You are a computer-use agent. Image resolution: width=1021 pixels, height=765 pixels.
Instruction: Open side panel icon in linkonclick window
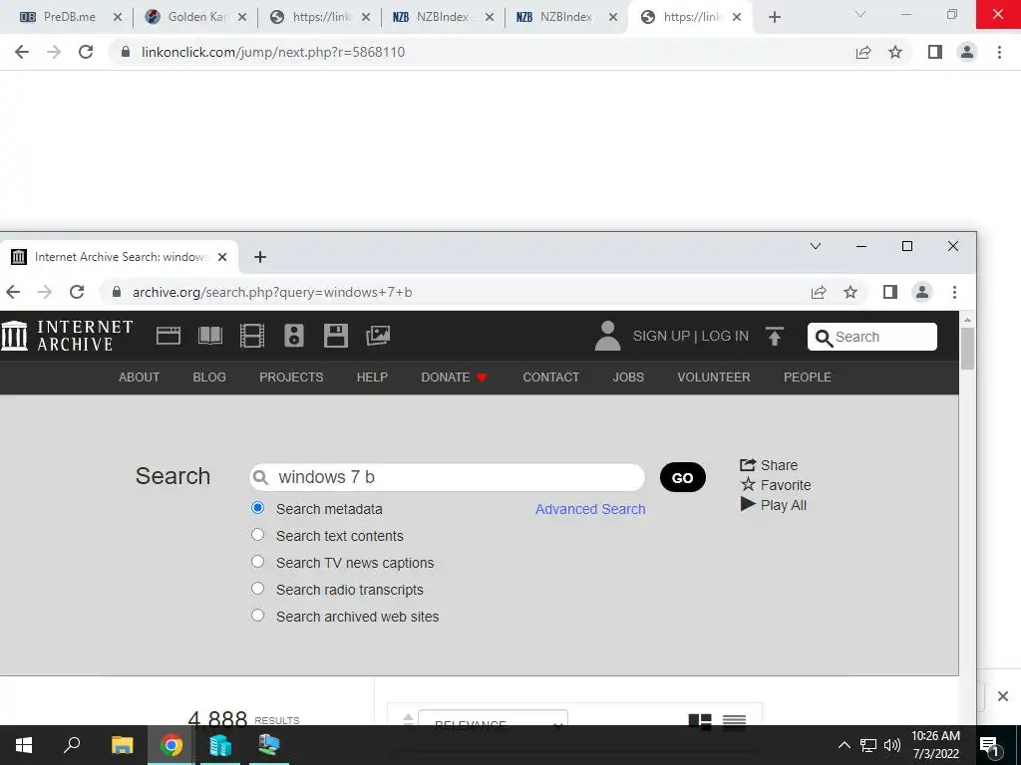935,52
